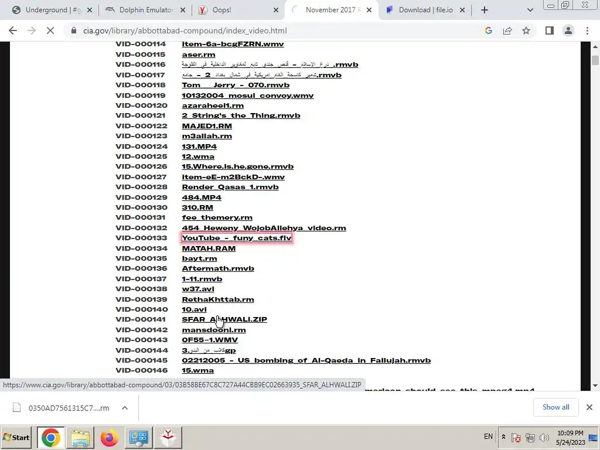Viewport: 600px width, 450px height.
Task: Expand the download item options chevron
Action: (x=125, y=408)
